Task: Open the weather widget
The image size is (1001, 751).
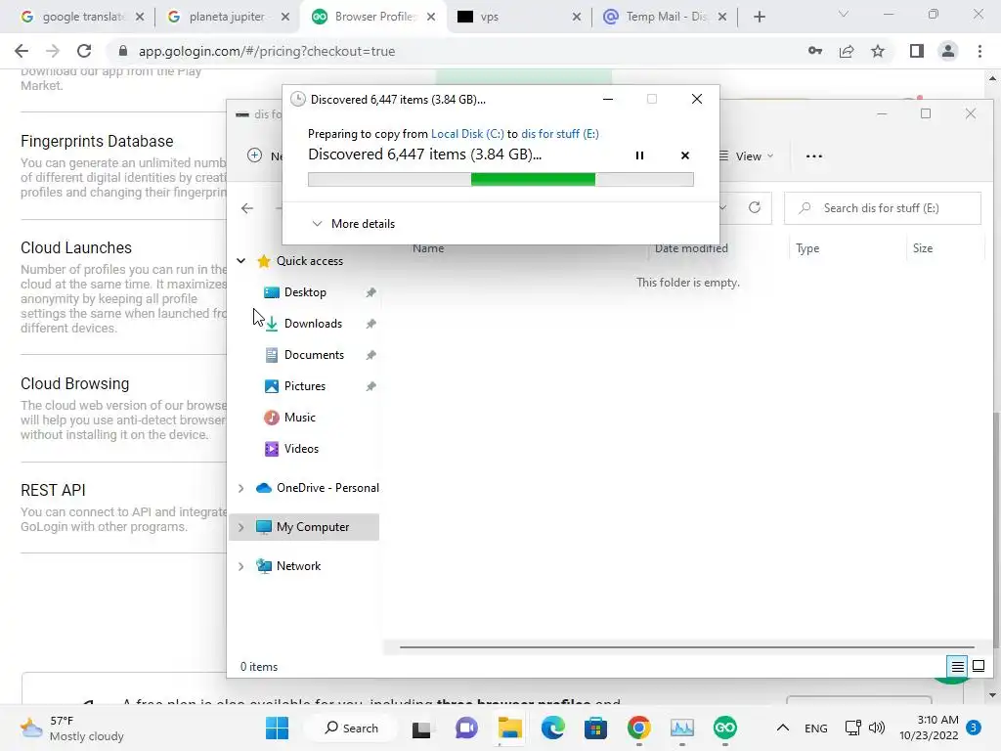Action: 71,728
